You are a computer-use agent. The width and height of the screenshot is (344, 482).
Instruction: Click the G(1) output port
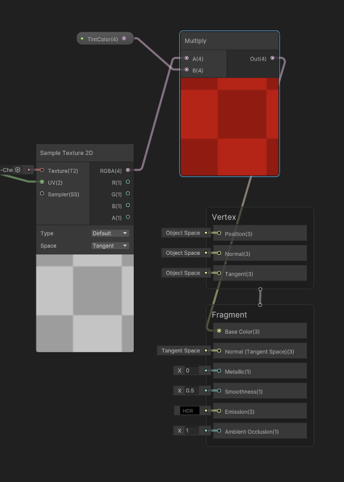click(128, 193)
